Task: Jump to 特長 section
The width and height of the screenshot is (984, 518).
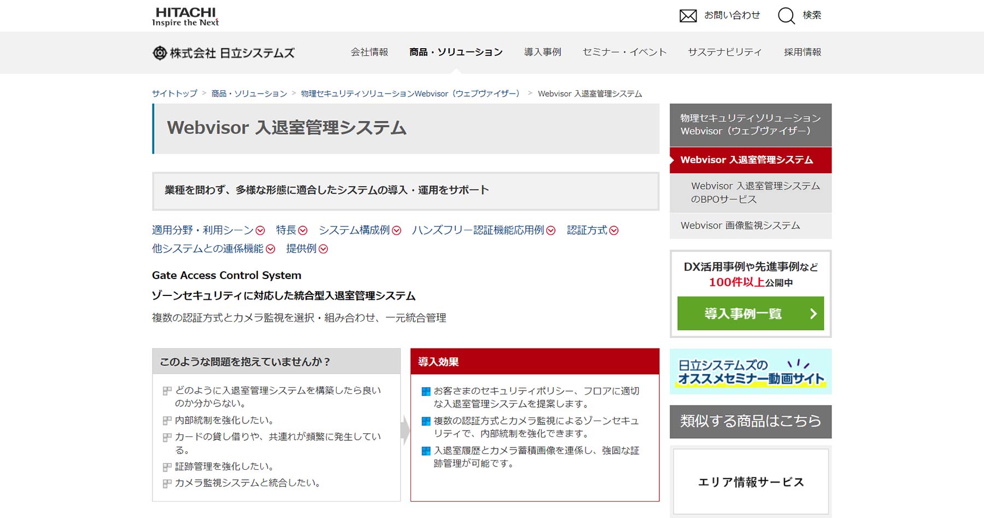Action: (286, 230)
